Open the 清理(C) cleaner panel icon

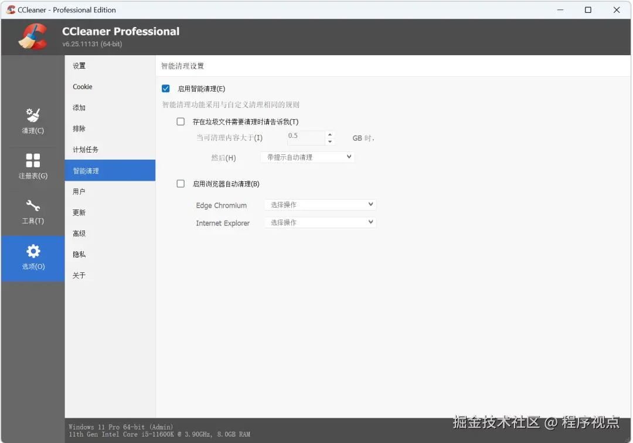point(32,122)
